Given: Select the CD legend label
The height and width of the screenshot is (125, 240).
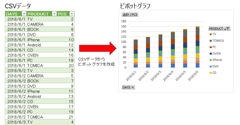Looking at the screenshot, I should pyautogui.click(x=214, y=73).
